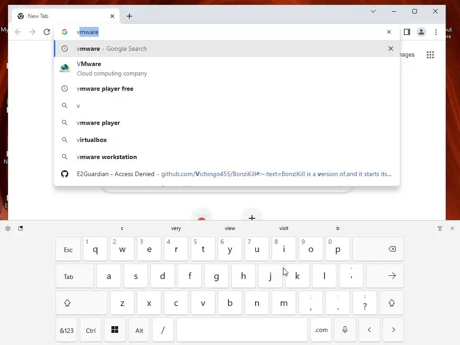Remove the 'vmware - Google Search' suggestion
The height and width of the screenshot is (345, 460).
[391, 49]
